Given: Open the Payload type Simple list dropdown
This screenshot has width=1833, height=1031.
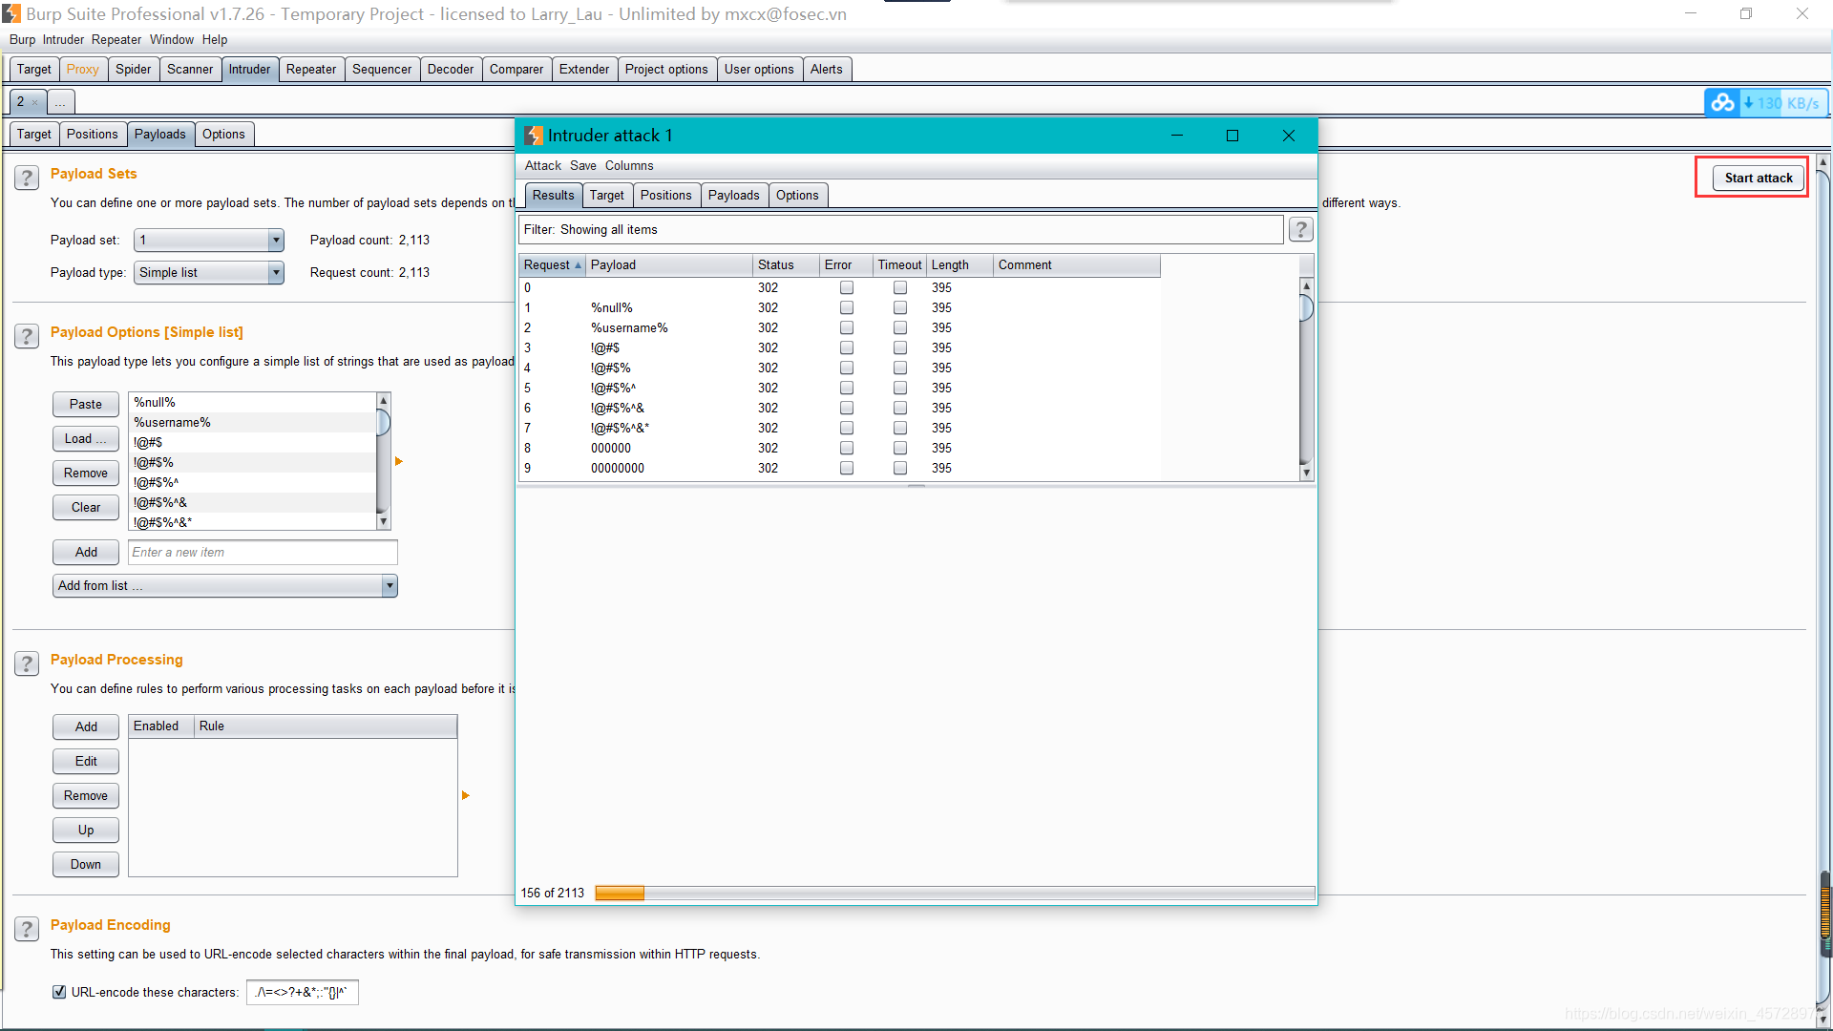Looking at the screenshot, I should point(209,272).
